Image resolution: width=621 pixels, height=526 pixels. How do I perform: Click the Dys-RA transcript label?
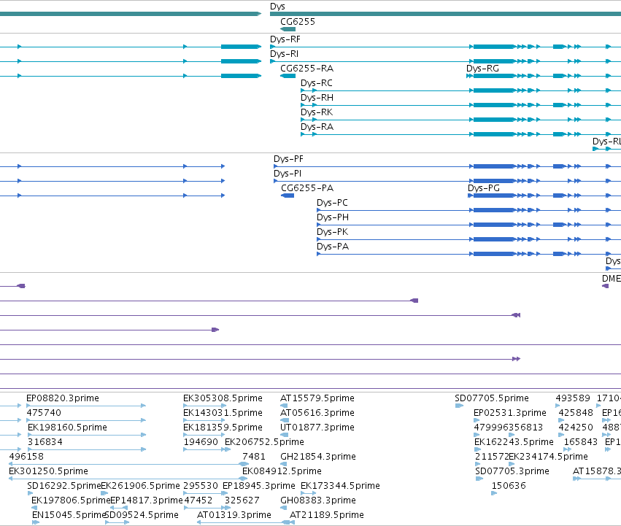317,127
